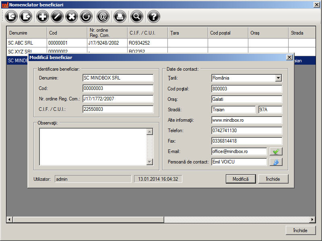The height and width of the screenshot is (241, 322).
Task: Click the C.I.F. / C.U.I. field with 22550803
Action: [x=118, y=109]
